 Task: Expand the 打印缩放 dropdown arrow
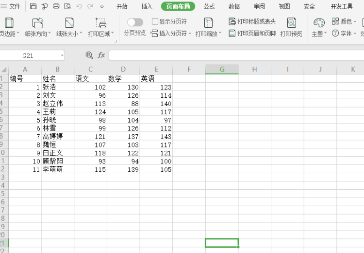click(220, 33)
